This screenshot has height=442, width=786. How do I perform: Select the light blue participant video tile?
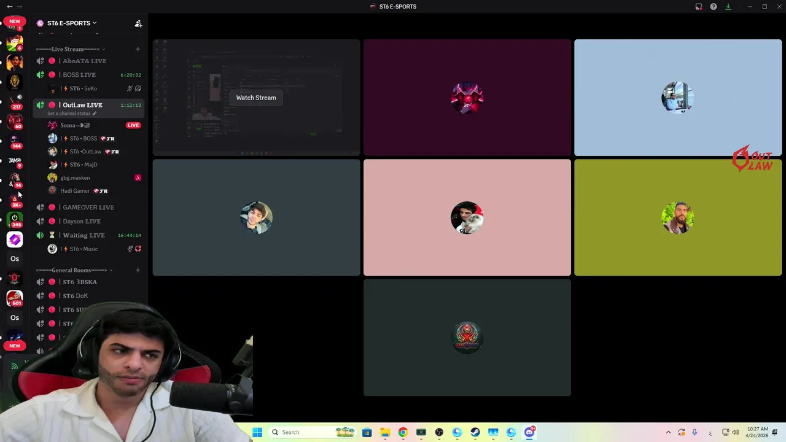[x=678, y=98]
